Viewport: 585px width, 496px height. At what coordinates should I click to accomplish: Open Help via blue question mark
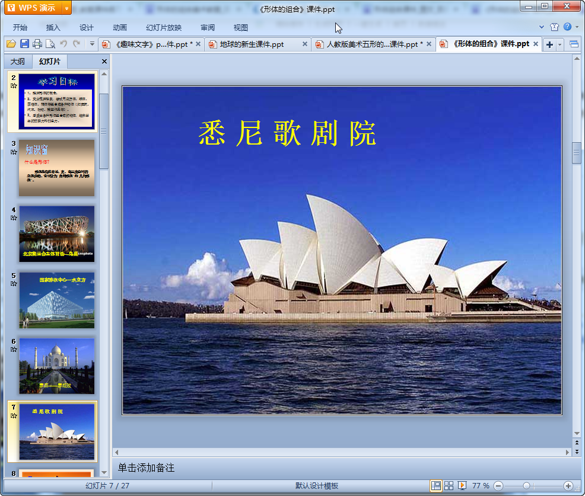(568, 27)
